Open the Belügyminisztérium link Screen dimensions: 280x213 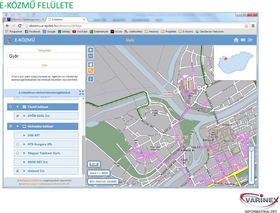click(x=31, y=180)
